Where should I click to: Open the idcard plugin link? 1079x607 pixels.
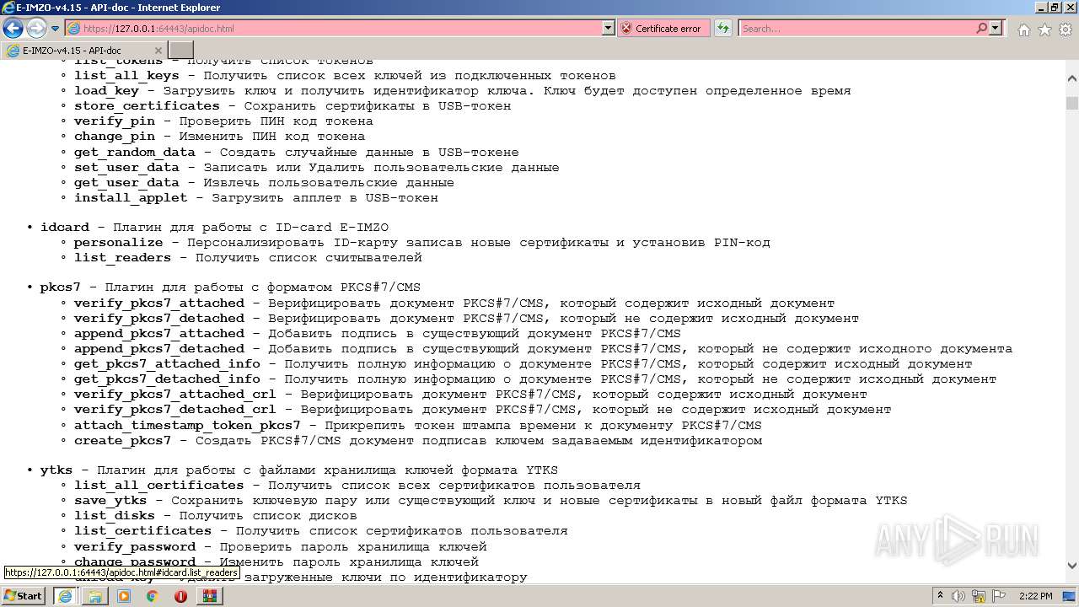coord(64,228)
